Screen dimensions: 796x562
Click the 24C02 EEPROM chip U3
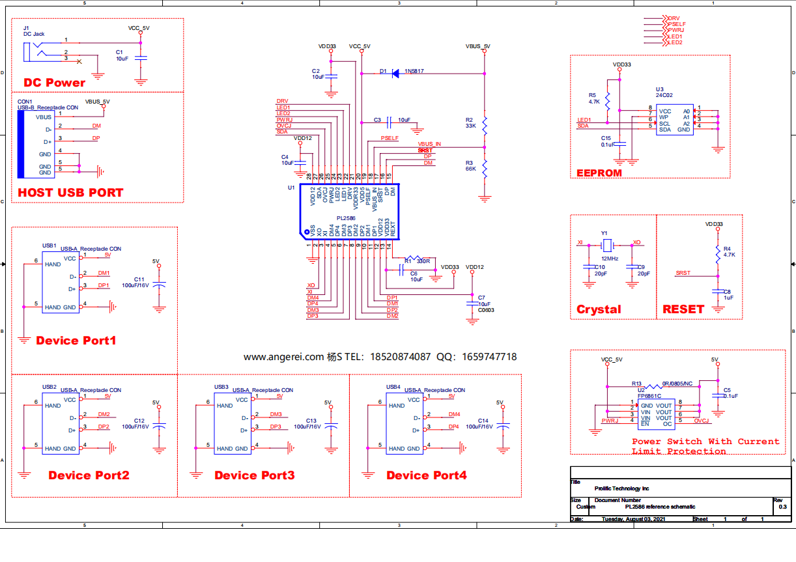click(x=674, y=120)
